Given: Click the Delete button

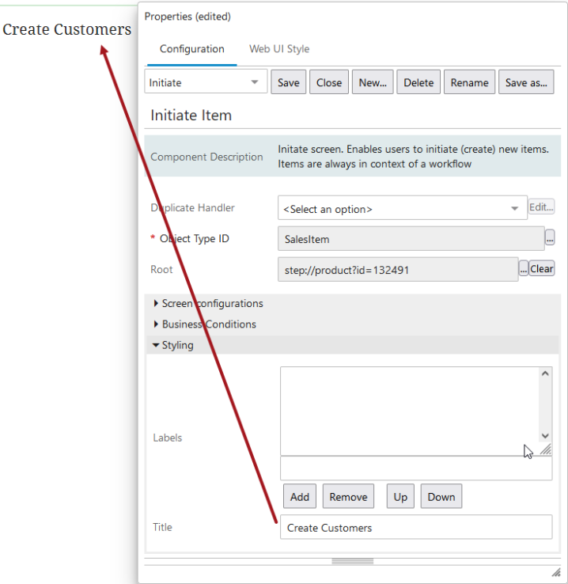Looking at the screenshot, I should (418, 82).
